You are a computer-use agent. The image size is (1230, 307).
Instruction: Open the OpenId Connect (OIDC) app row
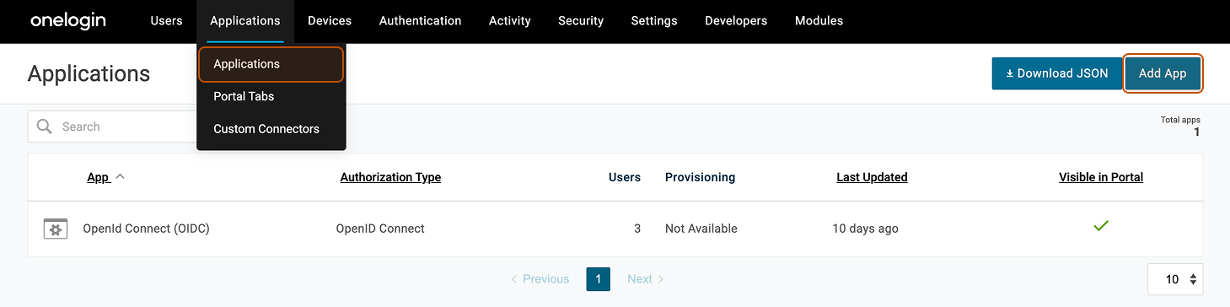pos(615,229)
